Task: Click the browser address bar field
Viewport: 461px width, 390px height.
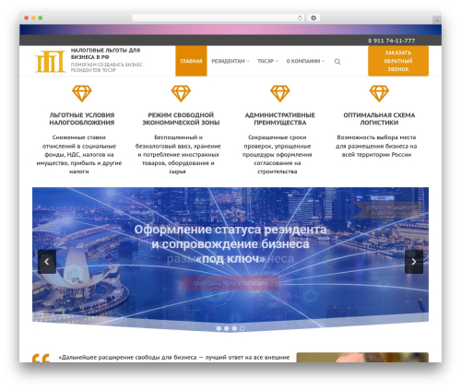Action: (x=219, y=18)
